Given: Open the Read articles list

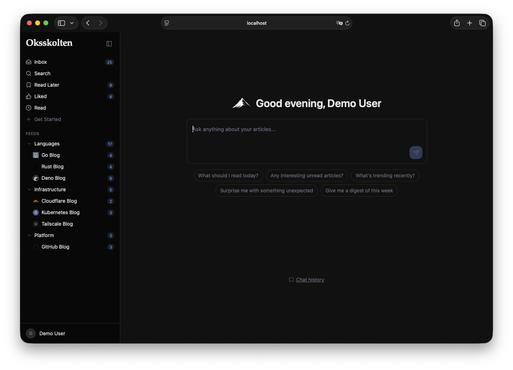Looking at the screenshot, I should pos(70,108).
